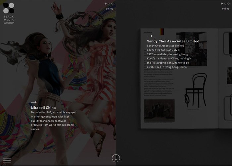Screen dimensions: 232x166
Task: Select second slide dot in left panel
Action: (109, 3)
